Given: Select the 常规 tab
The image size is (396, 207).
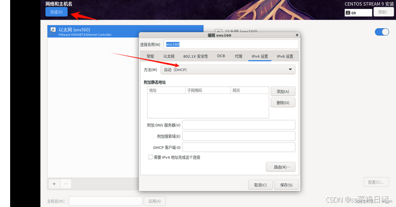Looking at the screenshot, I should (x=150, y=56).
